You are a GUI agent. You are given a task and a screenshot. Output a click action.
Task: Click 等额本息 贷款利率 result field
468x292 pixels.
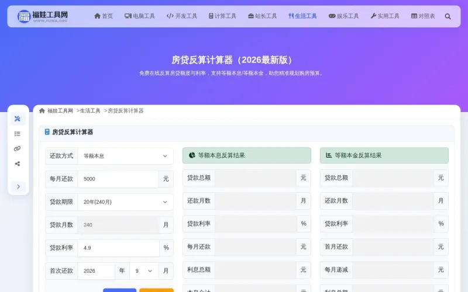click(x=256, y=224)
